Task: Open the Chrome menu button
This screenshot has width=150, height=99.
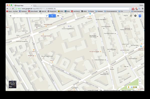Action: pyautogui.click(x=143, y=8)
